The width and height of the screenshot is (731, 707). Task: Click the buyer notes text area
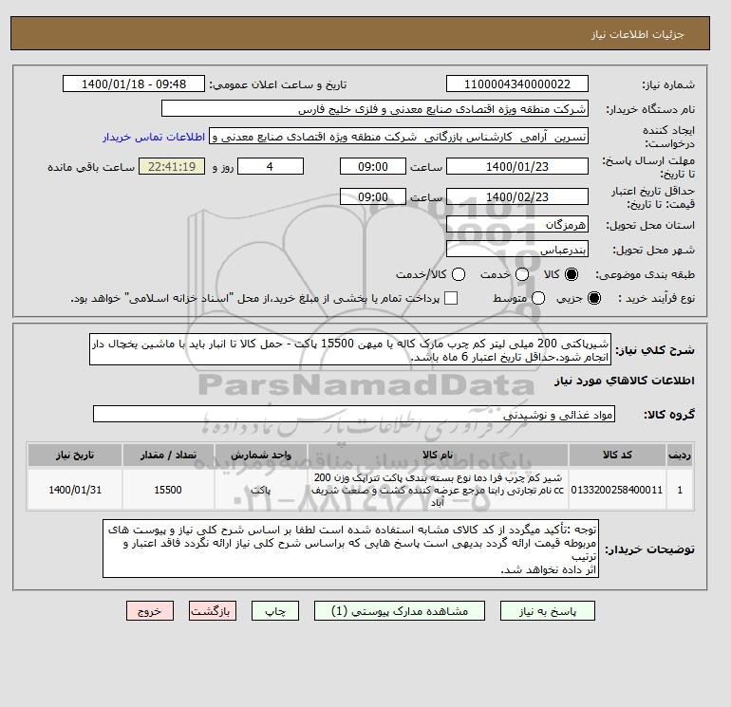[x=350, y=549]
